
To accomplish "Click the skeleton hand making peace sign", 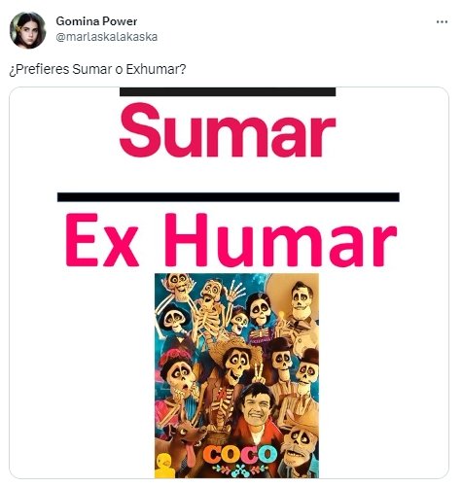I will [x=259, y=372].
